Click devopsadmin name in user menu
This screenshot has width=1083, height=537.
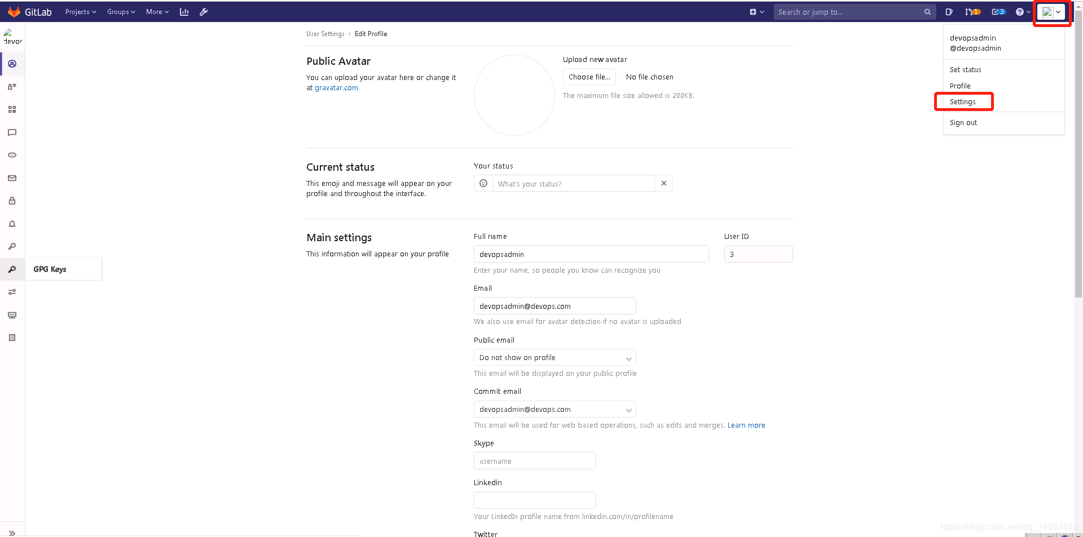(x=973, y=38)
